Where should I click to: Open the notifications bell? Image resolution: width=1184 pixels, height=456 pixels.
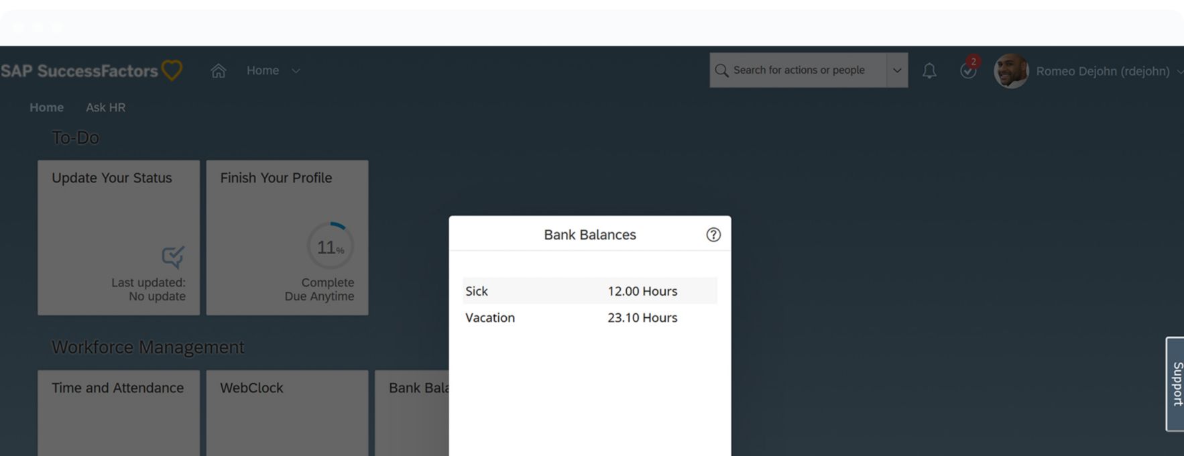929,70
